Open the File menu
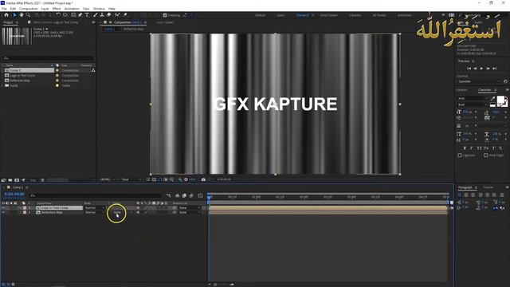 (x=4, y=9)
